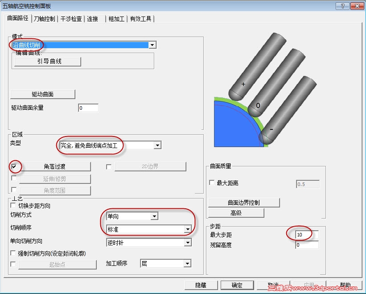
Task: Click the 隐藏 button
Action: pyautogui.click(x=201, y=285)
